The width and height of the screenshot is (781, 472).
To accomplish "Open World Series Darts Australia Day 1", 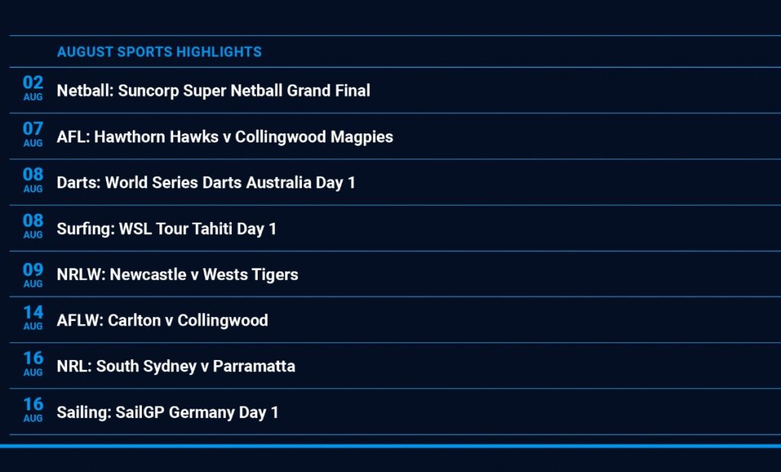I will coord(206,183).
